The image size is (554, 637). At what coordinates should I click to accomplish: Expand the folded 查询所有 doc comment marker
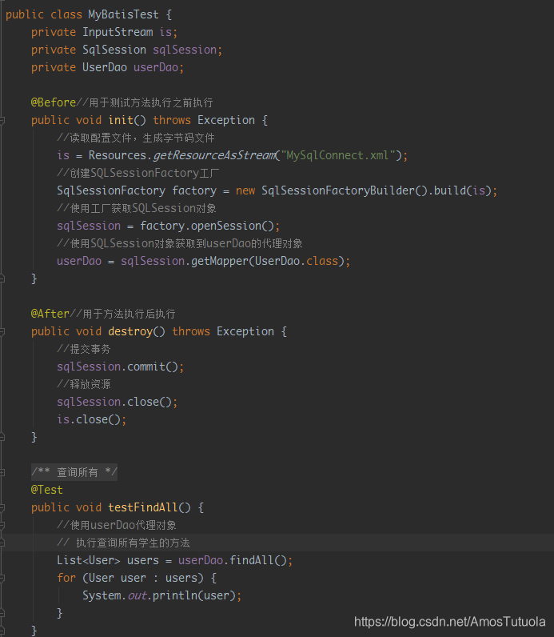point(2,472)
